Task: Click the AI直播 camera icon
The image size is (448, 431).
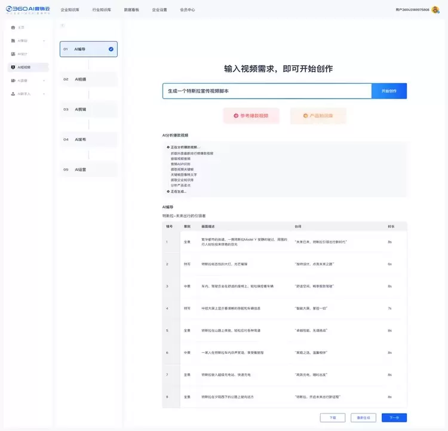Action: click(13, 80)
